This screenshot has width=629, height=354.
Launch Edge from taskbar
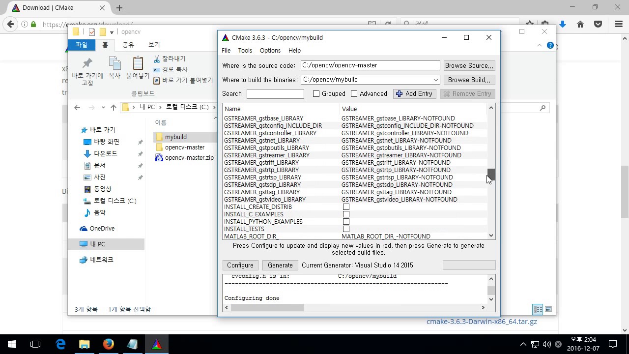60,344
